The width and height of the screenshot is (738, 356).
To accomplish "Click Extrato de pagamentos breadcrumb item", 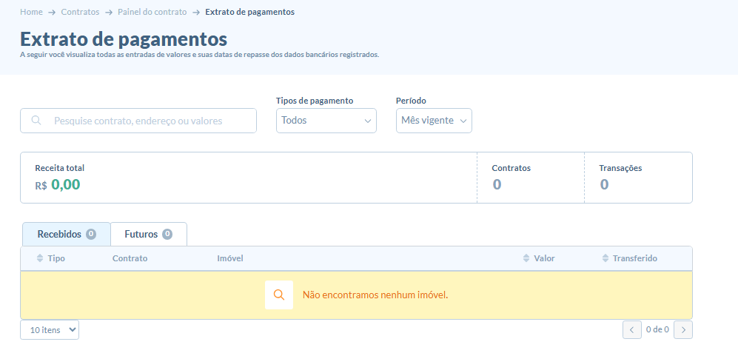I will tap(250, 13).
